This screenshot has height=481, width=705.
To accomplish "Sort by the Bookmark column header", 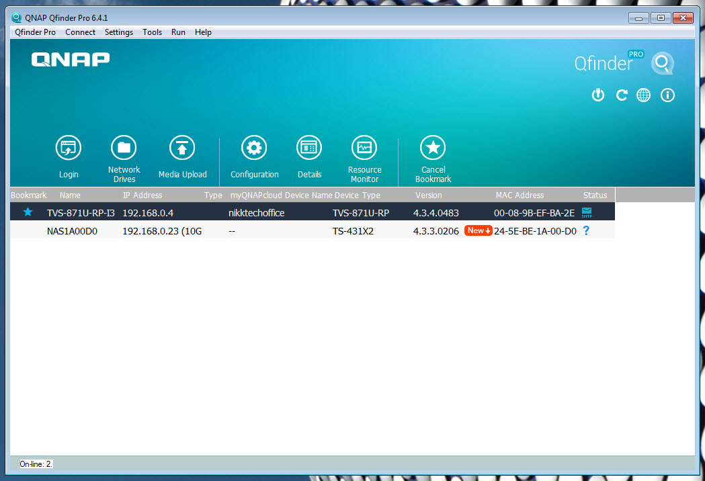I will pyautogui.click(x=28, y=195).
